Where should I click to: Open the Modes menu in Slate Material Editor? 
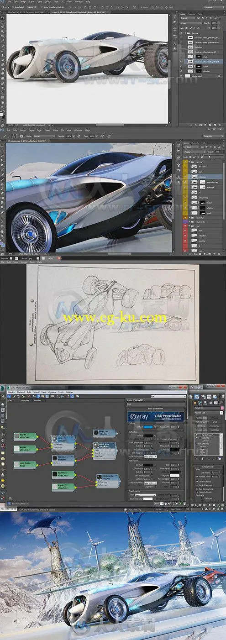click(x=11, y=392)
